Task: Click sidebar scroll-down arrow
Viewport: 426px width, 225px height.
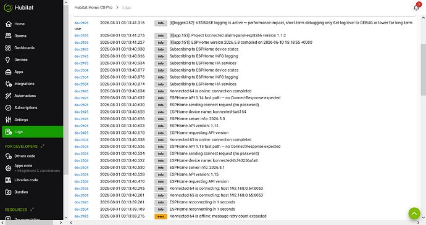Action: point(66,218)
